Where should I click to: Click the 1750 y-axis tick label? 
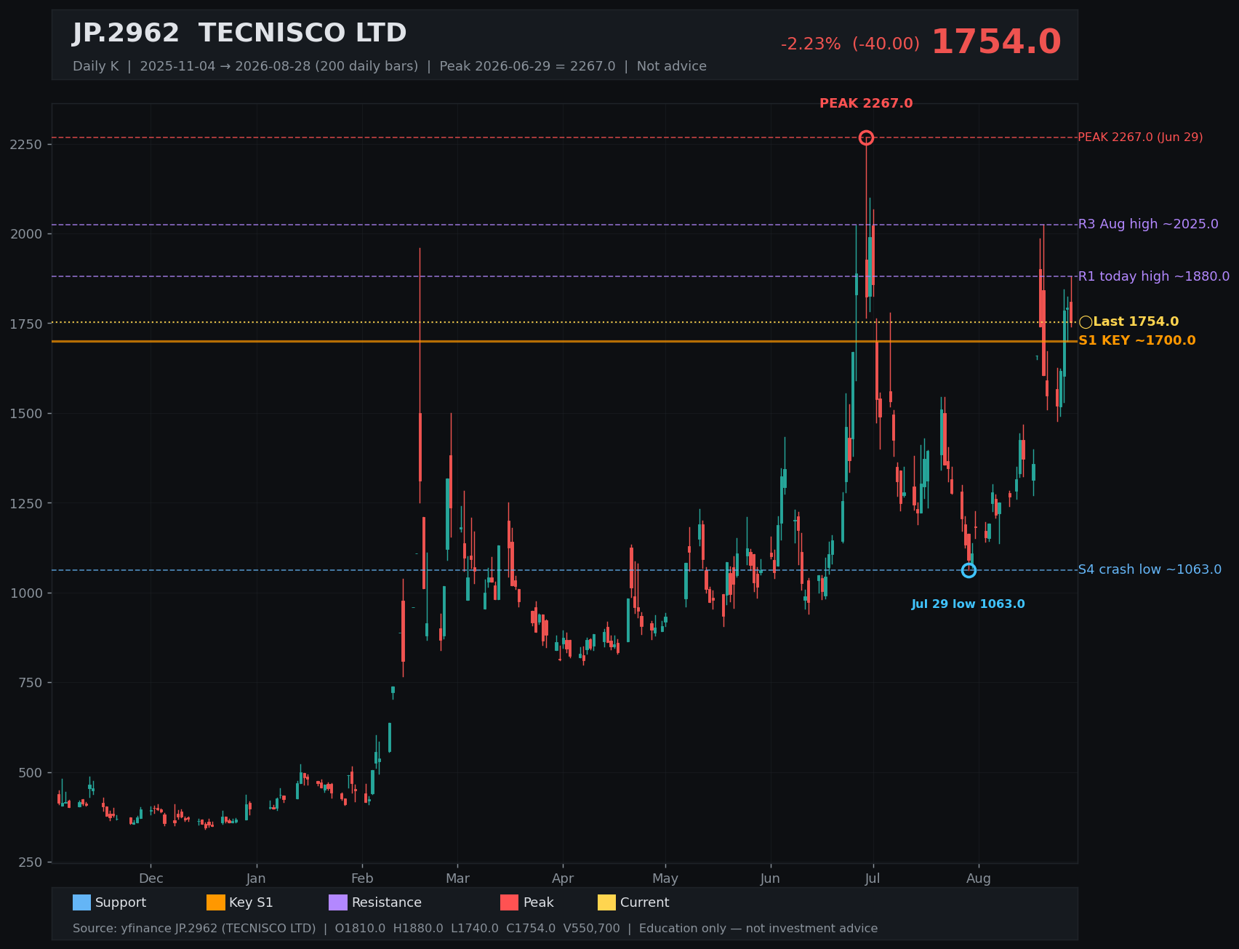pyautogui.click(x=26, y=324)
